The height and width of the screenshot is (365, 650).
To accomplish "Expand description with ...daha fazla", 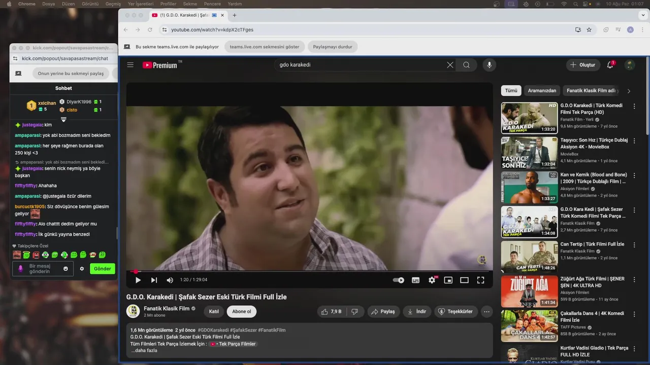I will [145, 350].
